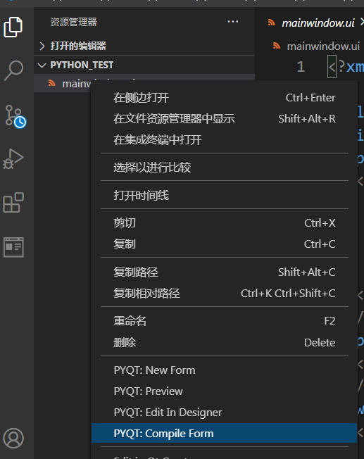Open the Source Control view
The image size is (364, 459).
point(15,116)
